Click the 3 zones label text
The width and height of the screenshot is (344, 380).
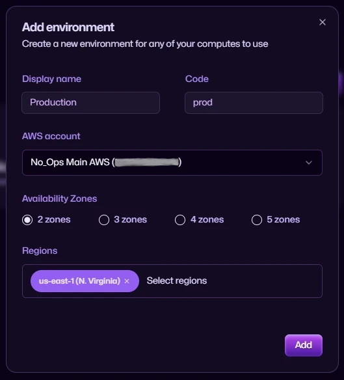(130, 219)
